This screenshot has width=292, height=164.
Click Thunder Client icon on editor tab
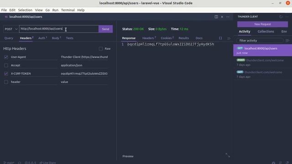pos(6,17)
